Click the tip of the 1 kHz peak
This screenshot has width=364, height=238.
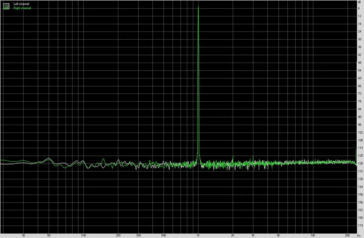click(x=198, y=7)
